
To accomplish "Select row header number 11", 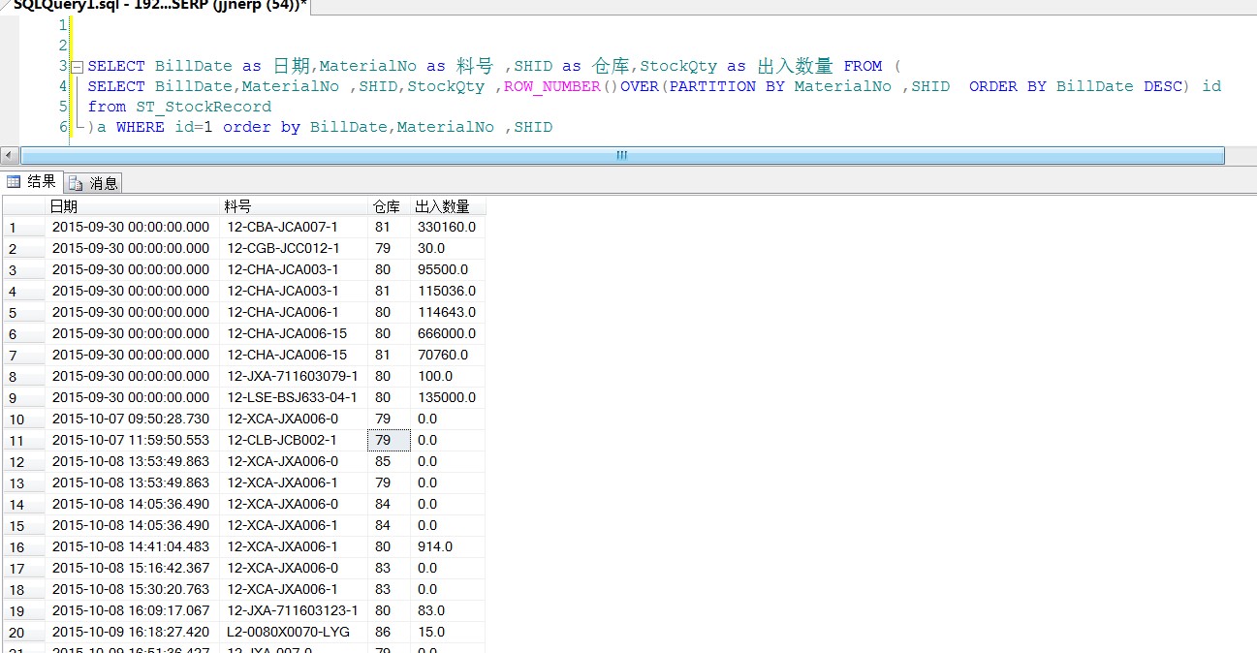I will click(x=23, y=441).
